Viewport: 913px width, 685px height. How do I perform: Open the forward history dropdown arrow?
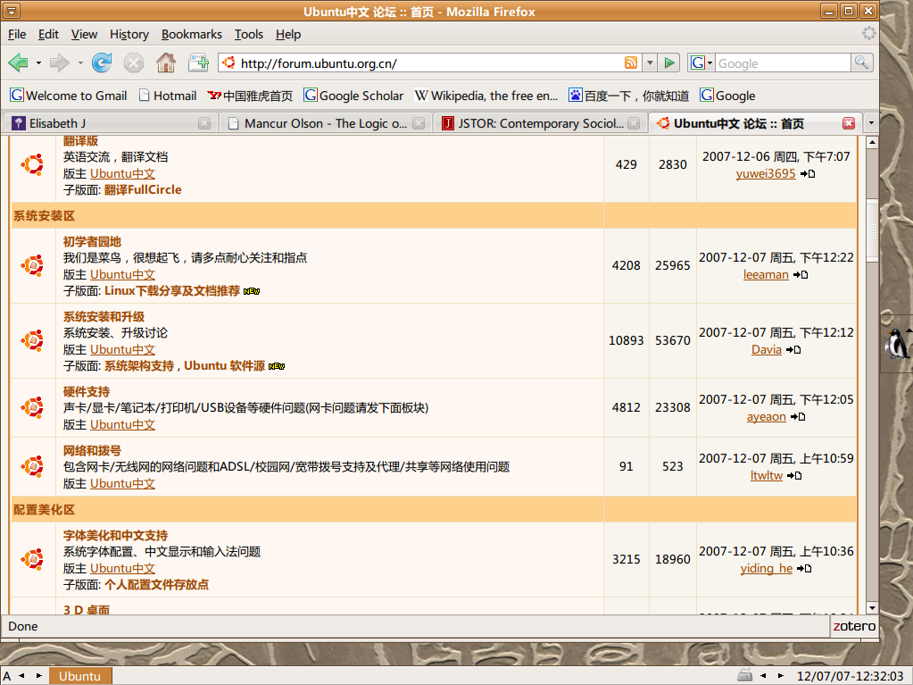click(x=80, y=63)
